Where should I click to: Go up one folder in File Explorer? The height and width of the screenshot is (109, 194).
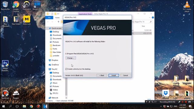(59, 22)
